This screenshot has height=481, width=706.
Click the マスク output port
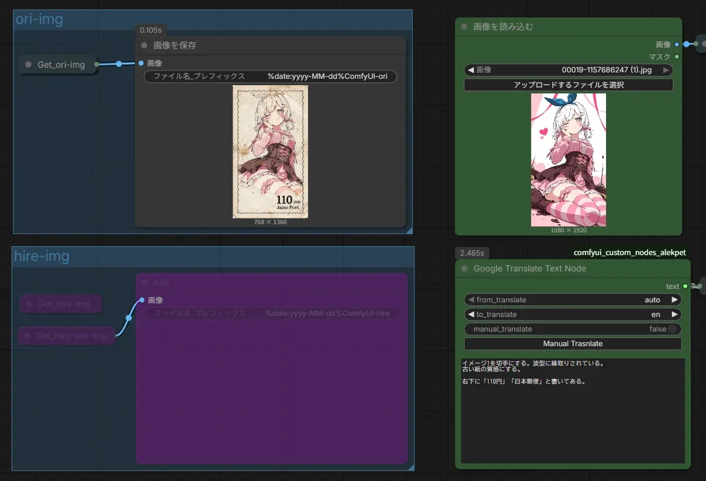(x=677, y=57)
